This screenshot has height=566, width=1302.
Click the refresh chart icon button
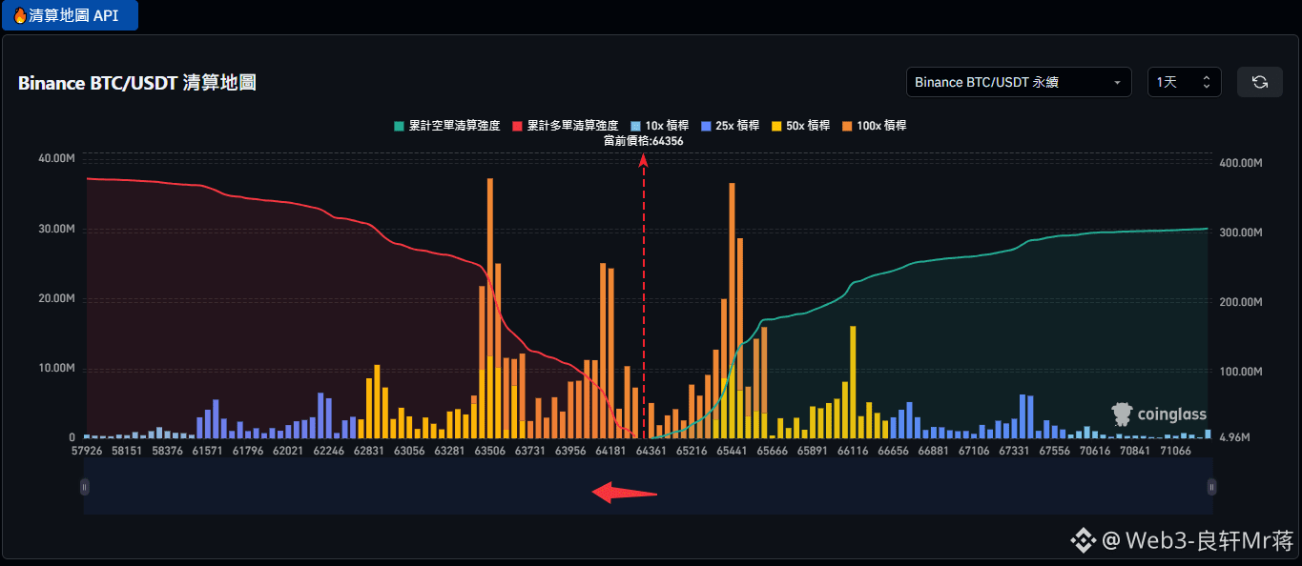(x=1260, y=82)
